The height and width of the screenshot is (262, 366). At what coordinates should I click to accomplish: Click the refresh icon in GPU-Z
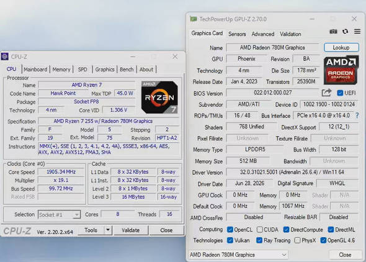tap(346, 31)
